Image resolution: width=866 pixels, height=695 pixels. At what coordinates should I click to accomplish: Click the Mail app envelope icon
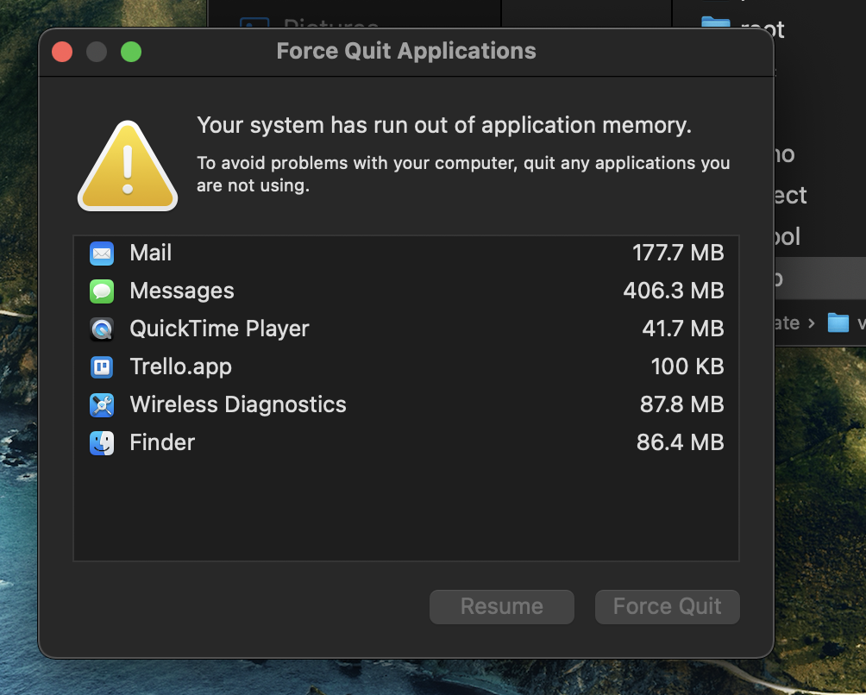pyautogui.click(x=102, y=254)
